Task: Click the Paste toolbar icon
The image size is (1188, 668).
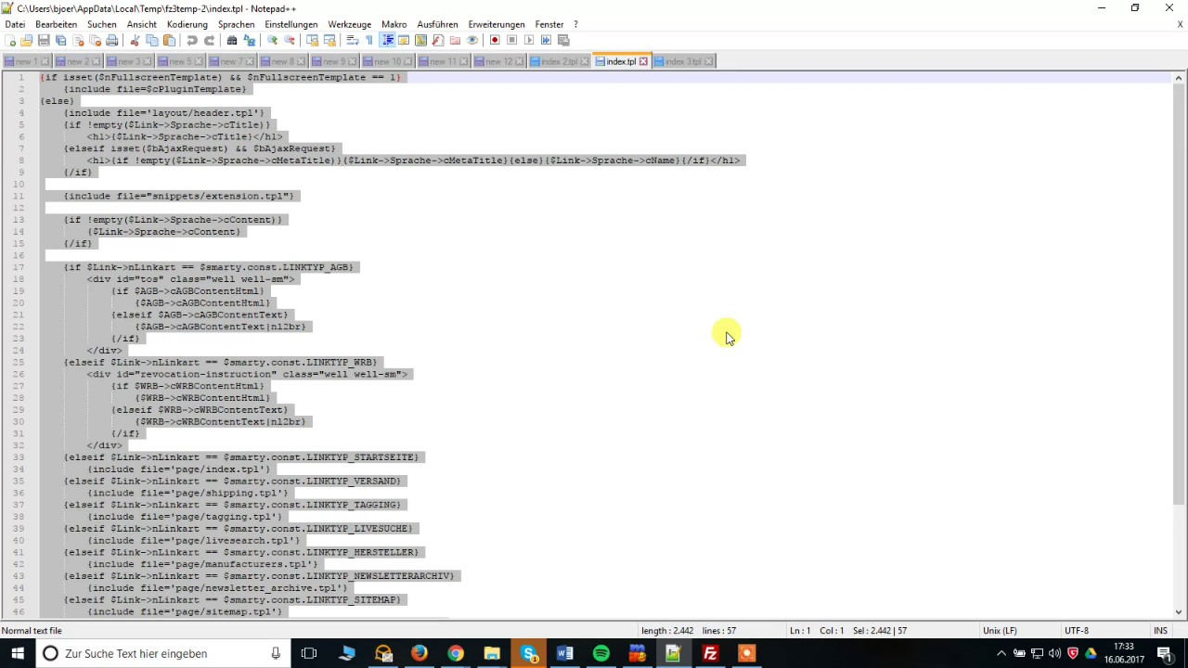Action: pyautogui.click(x=169, y=40)
